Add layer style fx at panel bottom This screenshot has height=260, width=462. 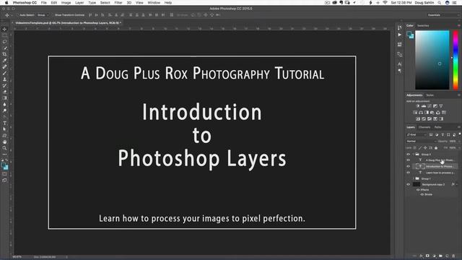coord(421,256)
